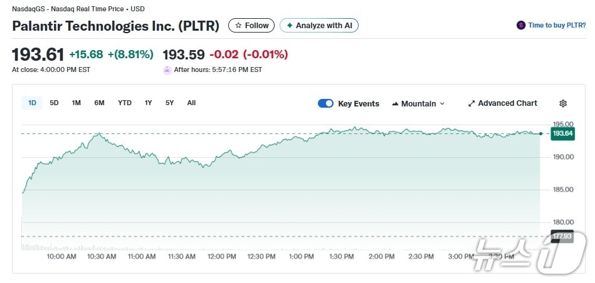
Task: Switch chart to YTD range
Action: pos(125,103)
